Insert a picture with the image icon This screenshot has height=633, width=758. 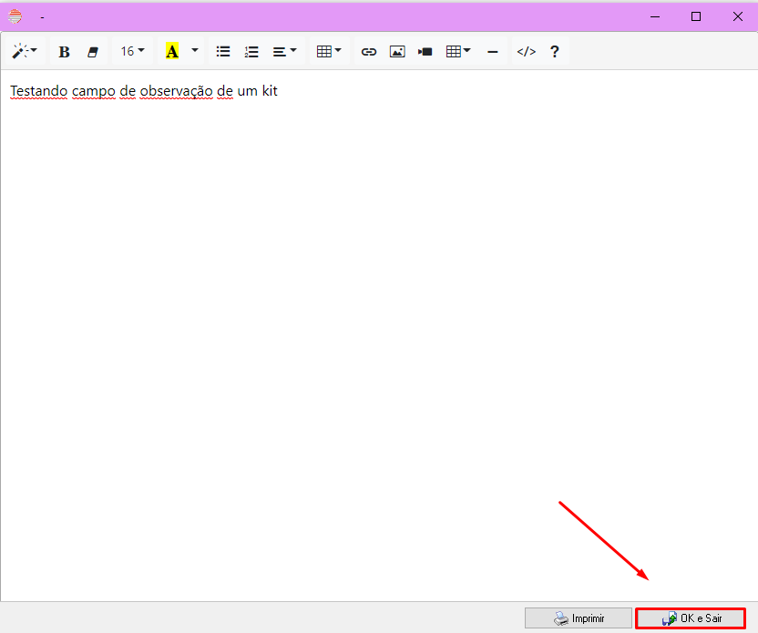(x=397, y=51)
